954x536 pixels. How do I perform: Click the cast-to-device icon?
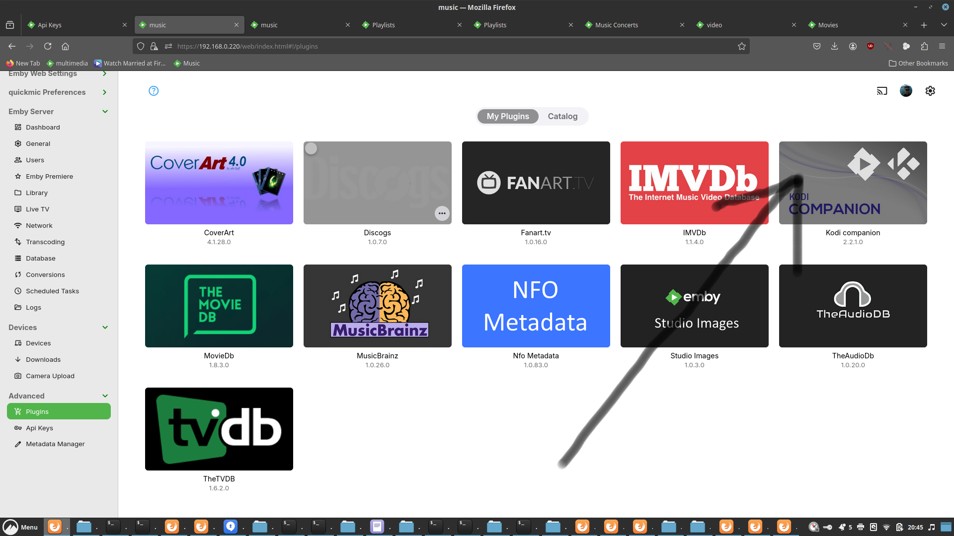point(882,91)
